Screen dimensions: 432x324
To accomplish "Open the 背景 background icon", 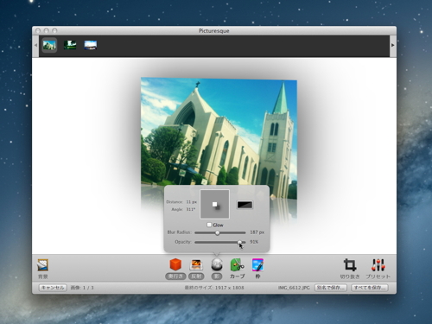I will [42, 265].
